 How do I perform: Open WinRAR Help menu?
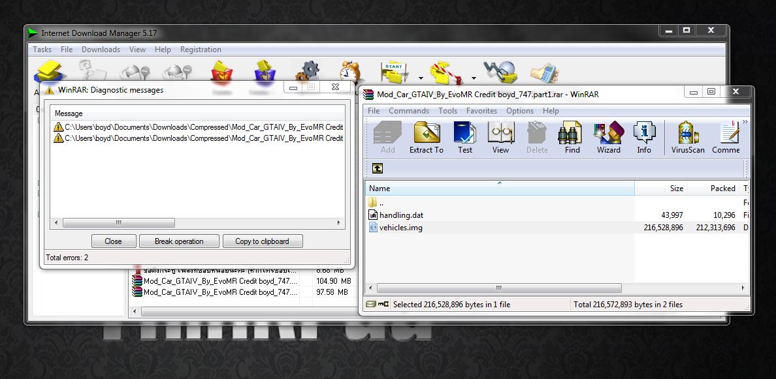click(x=551, y=111)
